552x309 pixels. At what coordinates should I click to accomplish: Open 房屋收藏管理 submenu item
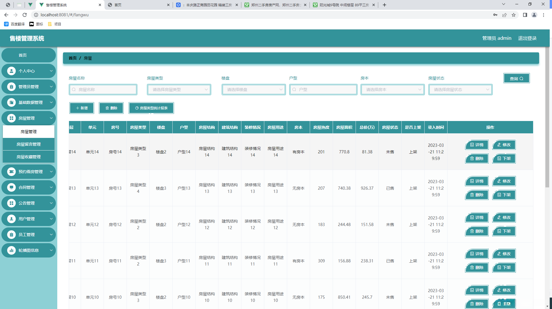[x=29, y=157]
